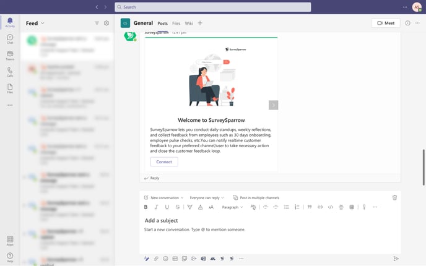Screen dimensions: 426x266
Task: Open the sticker picker
Action: [185, 259]
